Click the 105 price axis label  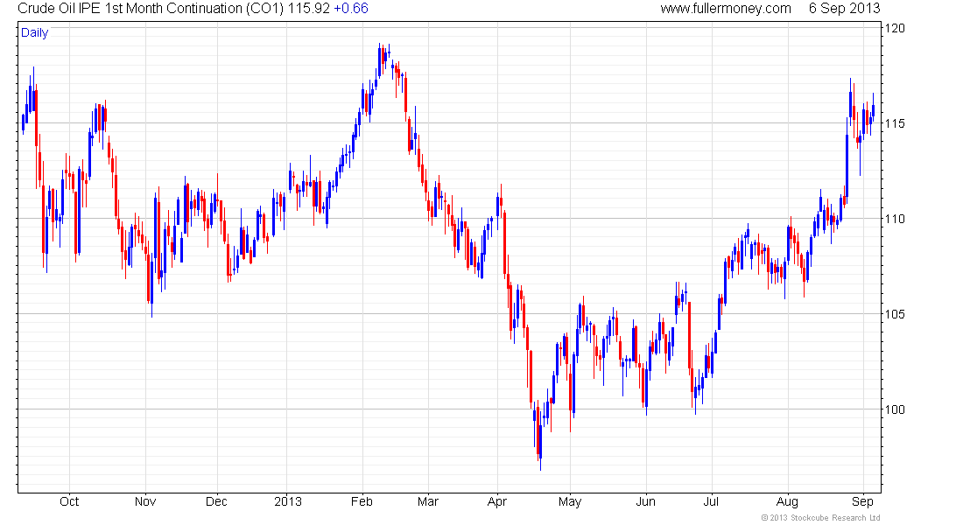click(894, 314)
